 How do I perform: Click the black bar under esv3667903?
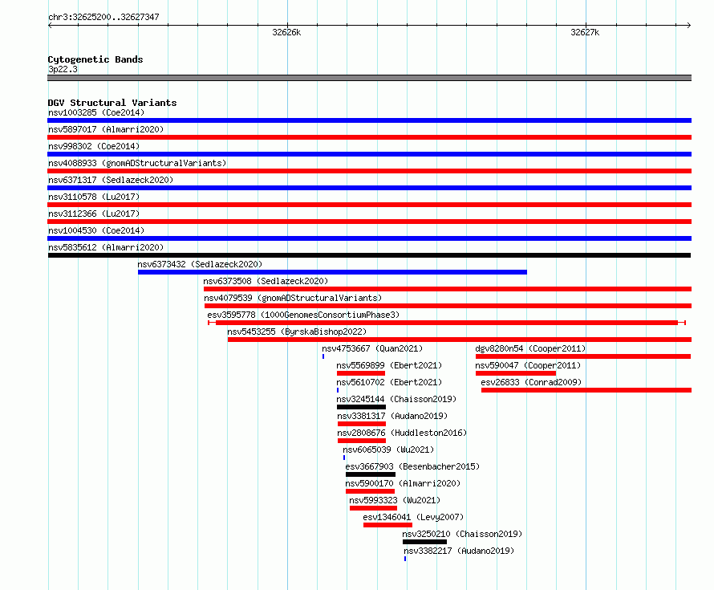(x=371, y=474)
